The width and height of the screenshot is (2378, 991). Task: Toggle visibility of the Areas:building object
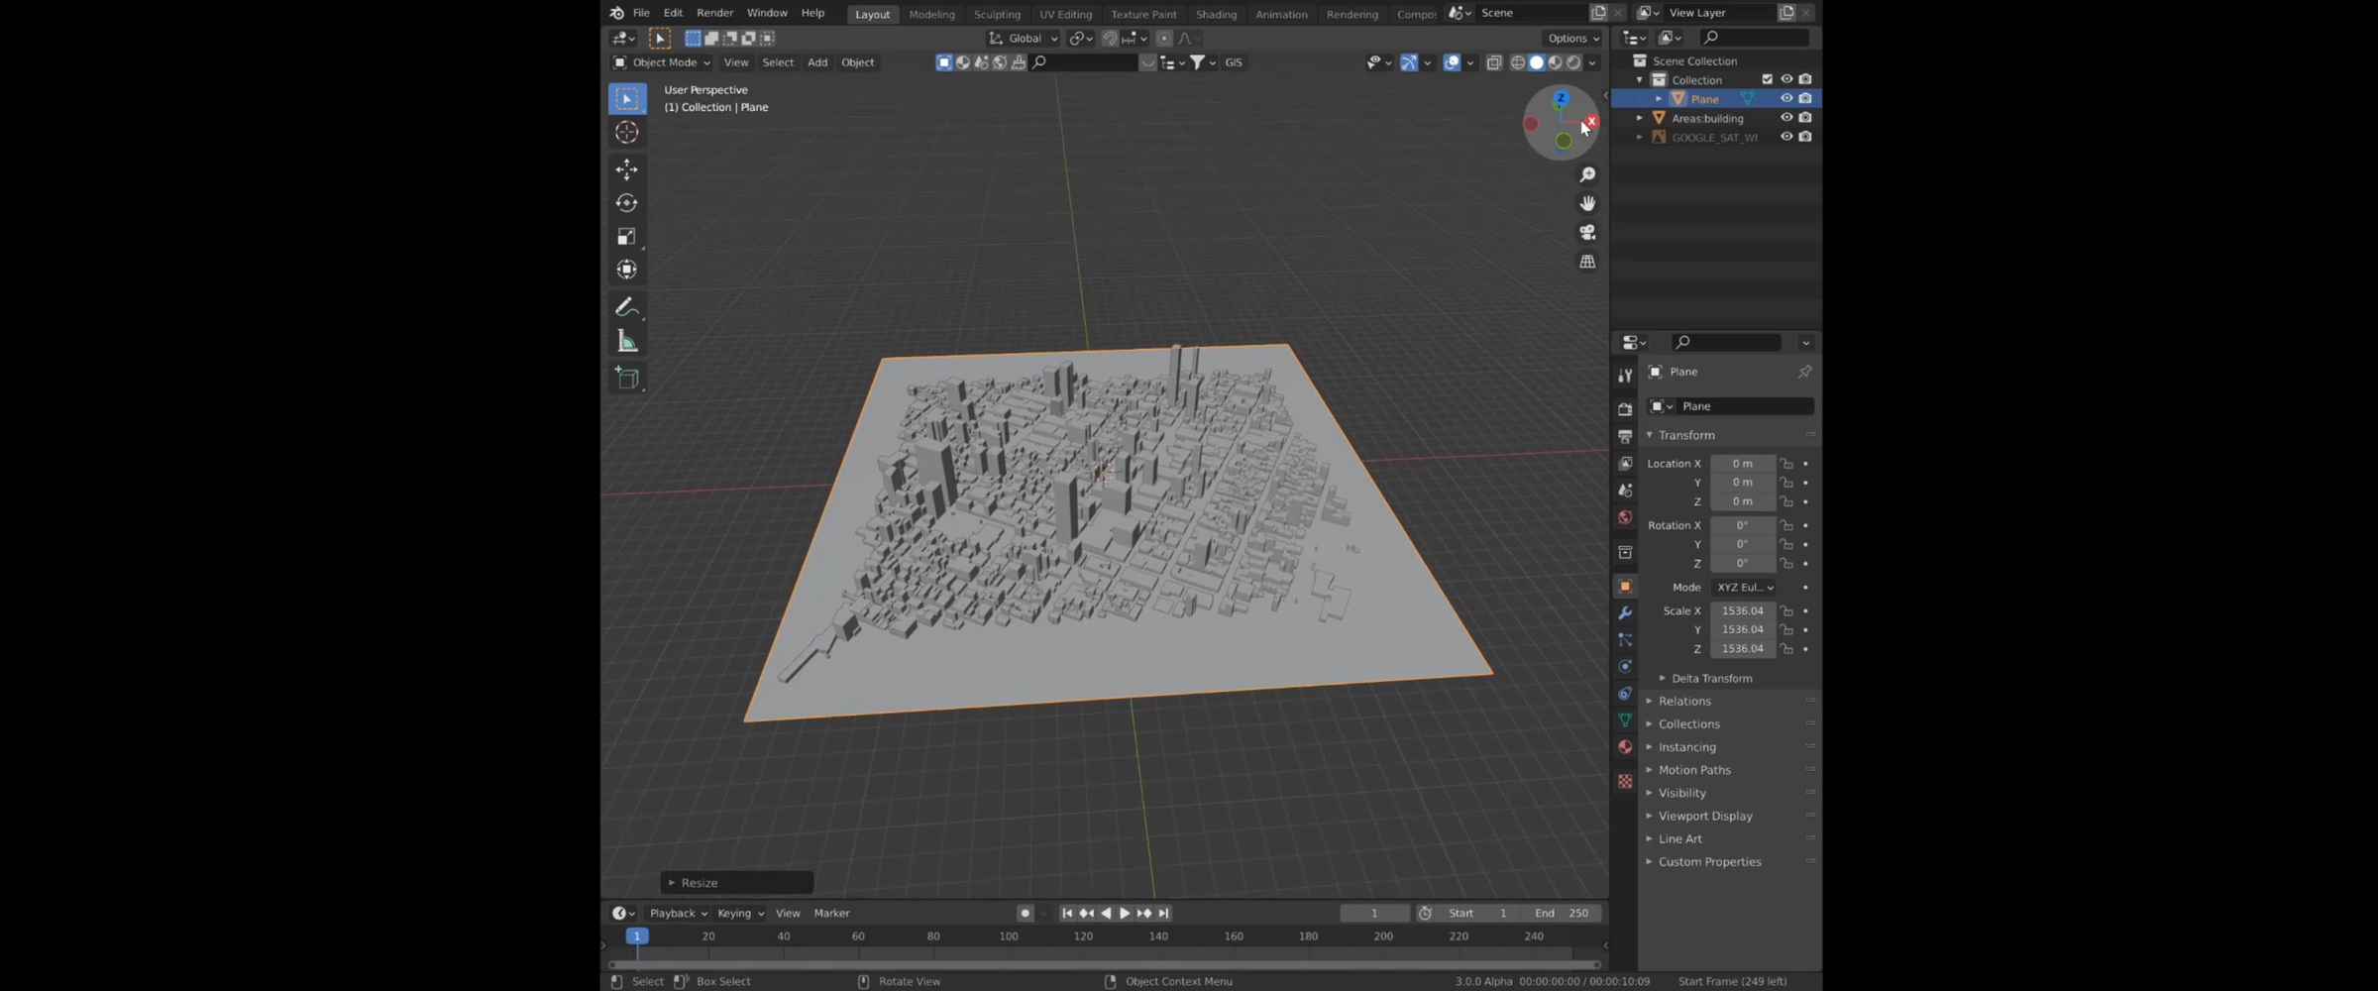[1786, 118]
